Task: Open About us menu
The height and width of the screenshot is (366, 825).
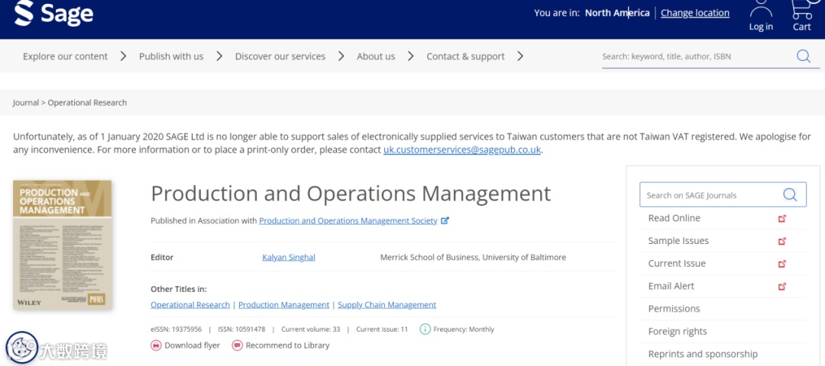Action: (x=376, y=56)
